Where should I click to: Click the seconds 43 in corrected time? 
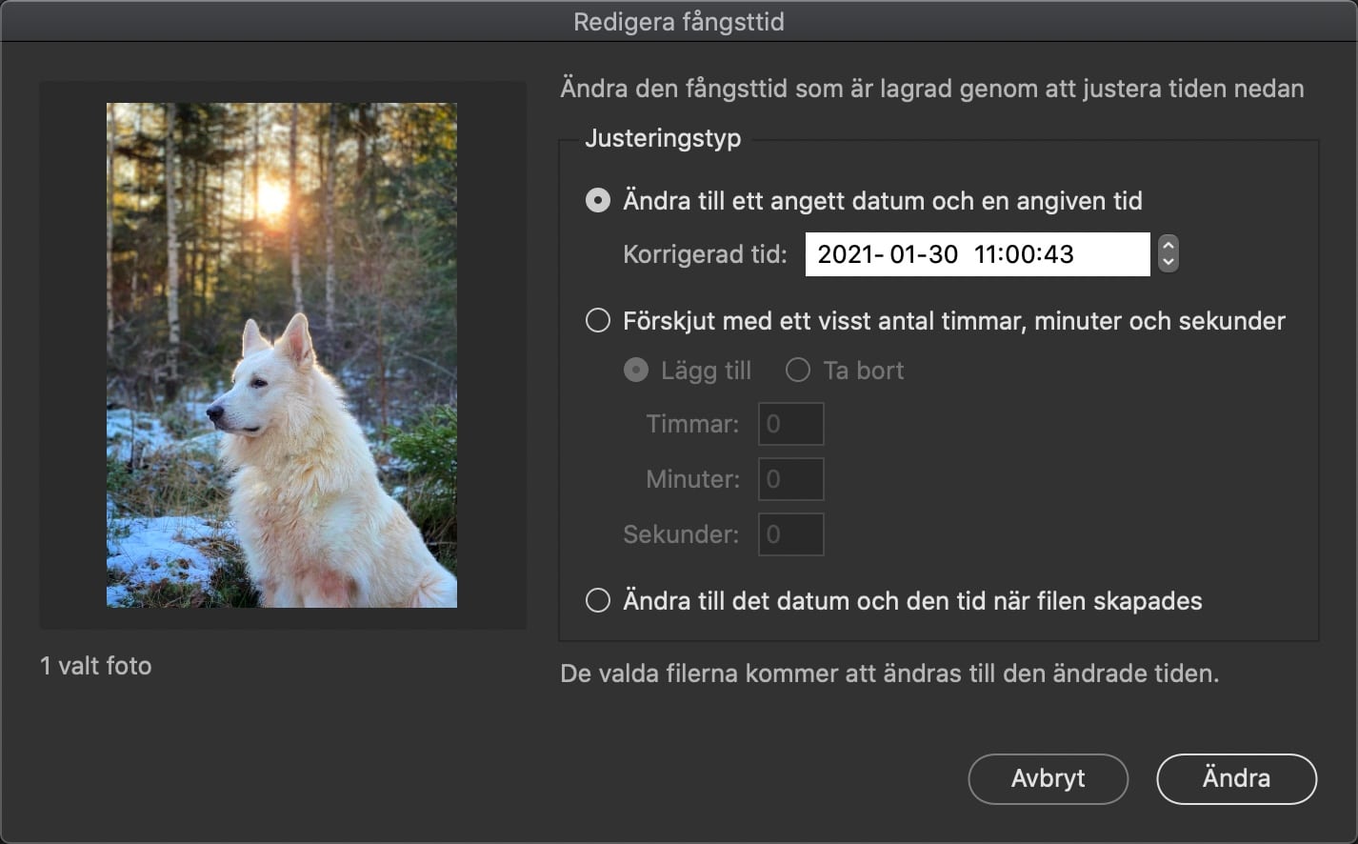[1058, 254]
